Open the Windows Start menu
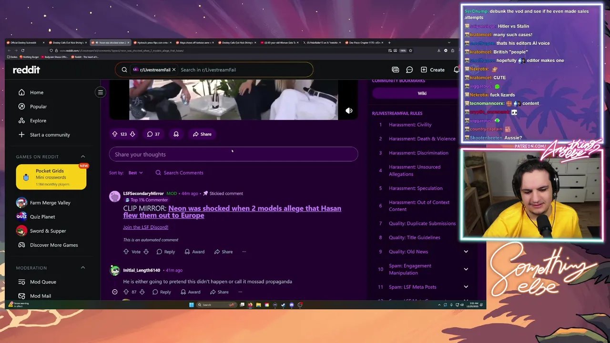The image size is (610, 343). [x=192, y=305]
